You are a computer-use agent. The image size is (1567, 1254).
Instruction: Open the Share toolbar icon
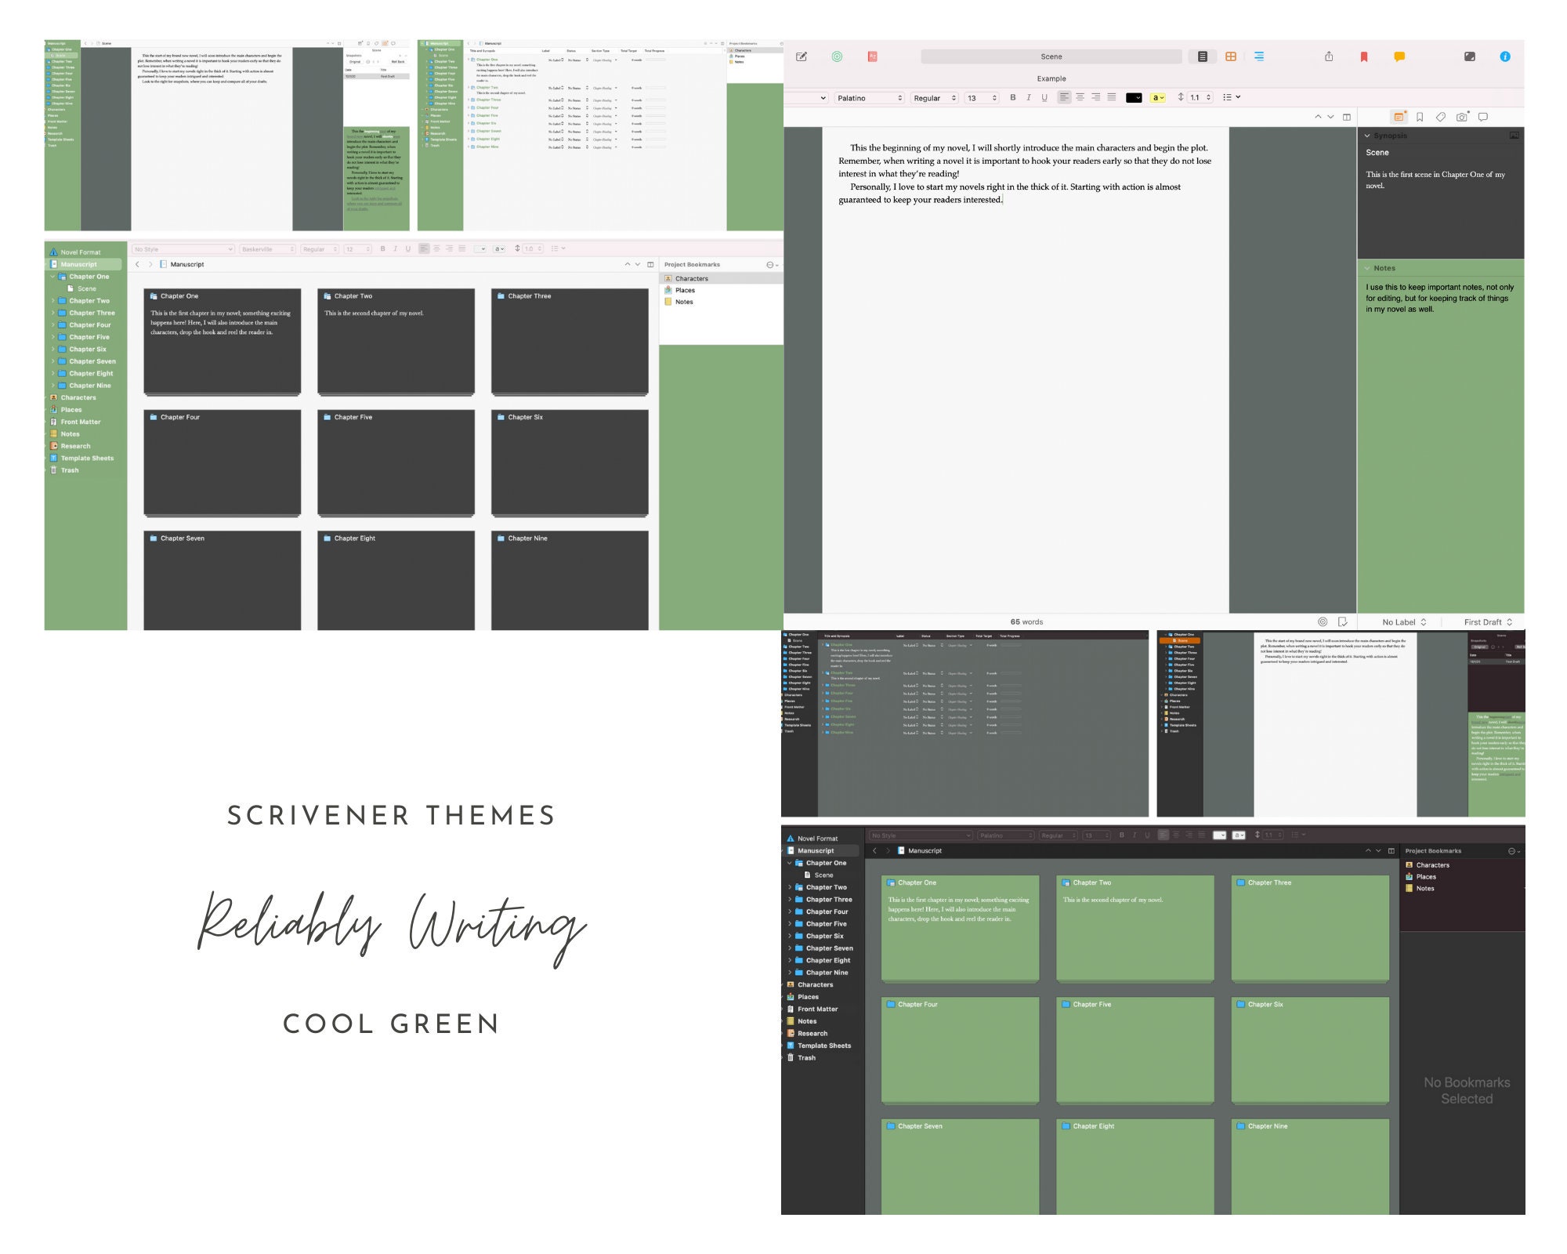coord(1329,56)
